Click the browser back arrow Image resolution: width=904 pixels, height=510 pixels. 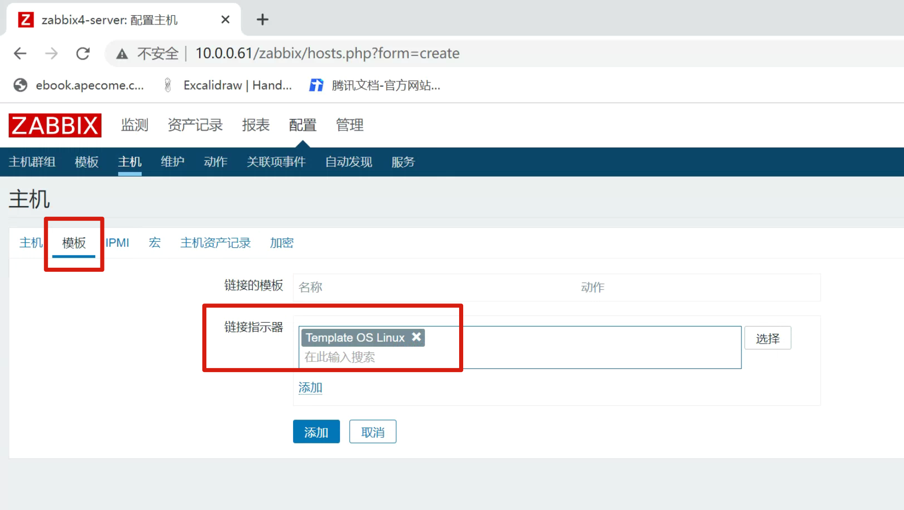(20, 53)
